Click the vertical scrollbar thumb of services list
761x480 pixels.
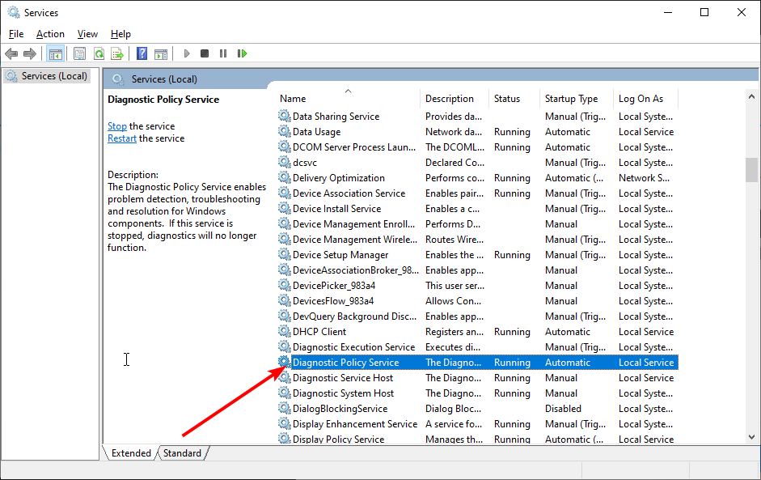pyautogui.click(x=752, y=169)
